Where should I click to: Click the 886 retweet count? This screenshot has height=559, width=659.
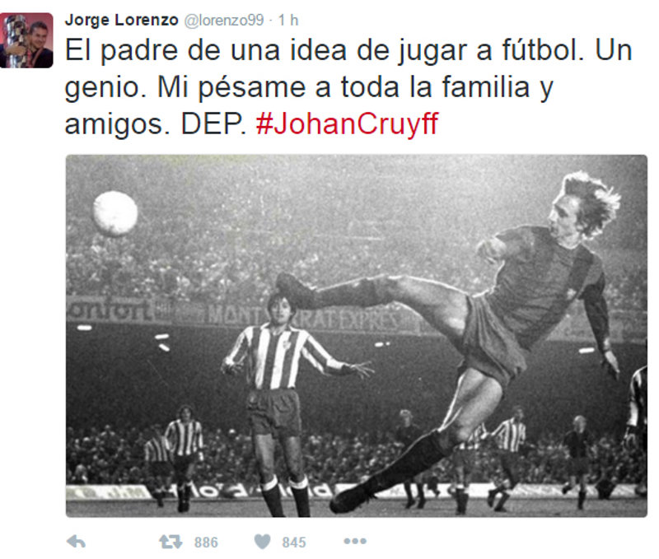coord(206,543)
